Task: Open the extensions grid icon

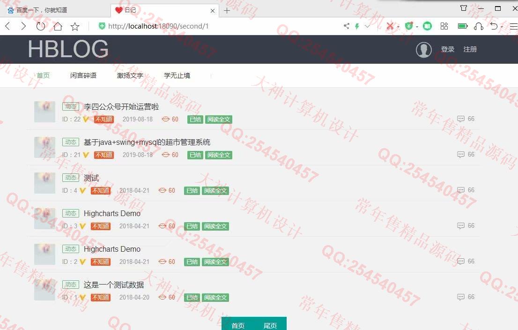Action: 444,26
